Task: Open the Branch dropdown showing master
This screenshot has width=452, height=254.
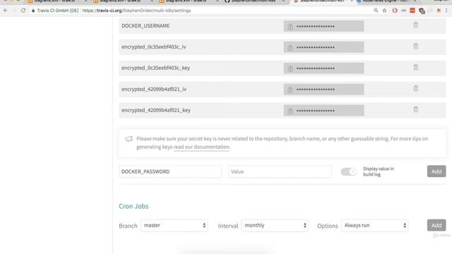Action: (174, 226)
